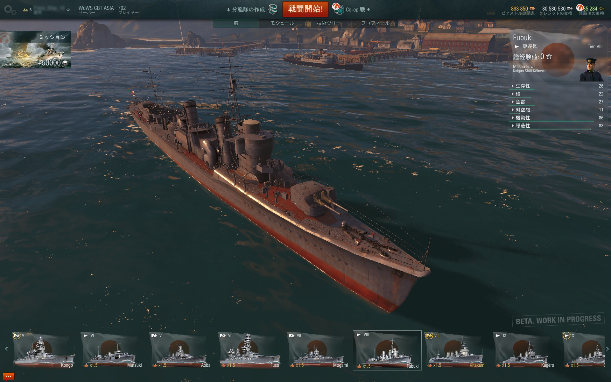This screenshot has height=382, width=611.
Task: Switch to the 技術ツリー tab
Action: pyautogui.click(x=329, y=23)
